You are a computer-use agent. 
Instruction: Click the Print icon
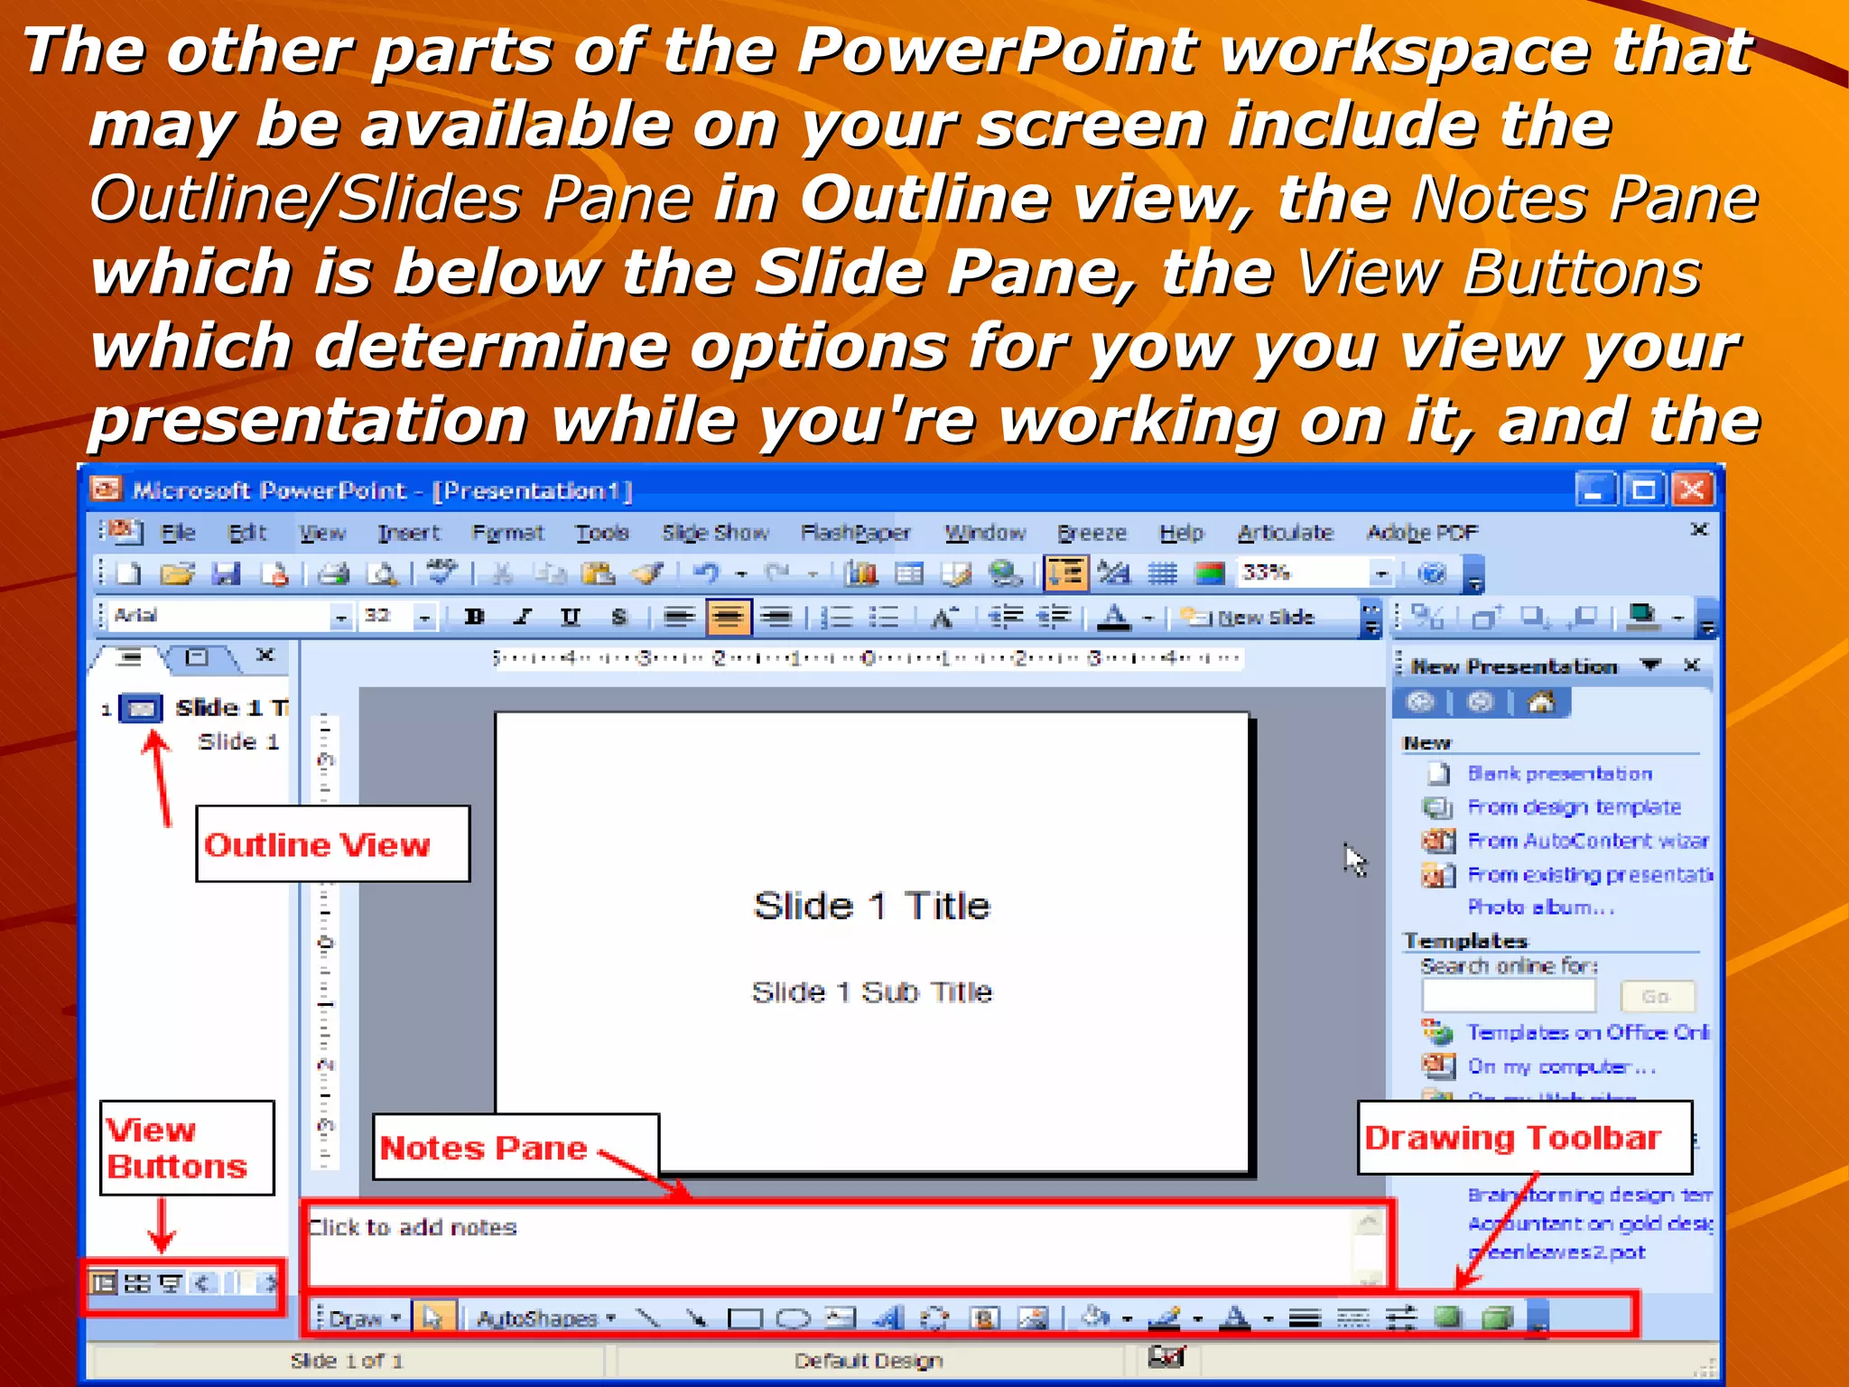pyautogui.click(x=333, y=573)
